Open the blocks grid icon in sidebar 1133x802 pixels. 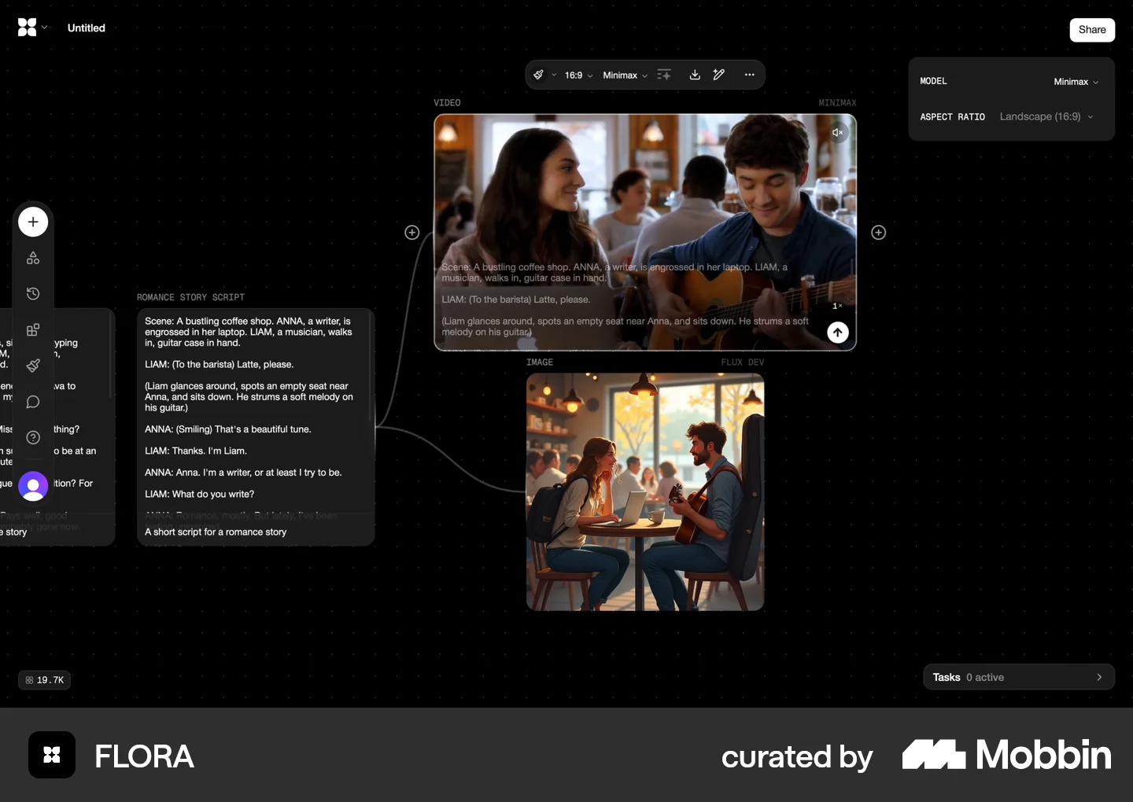point(33,330)
